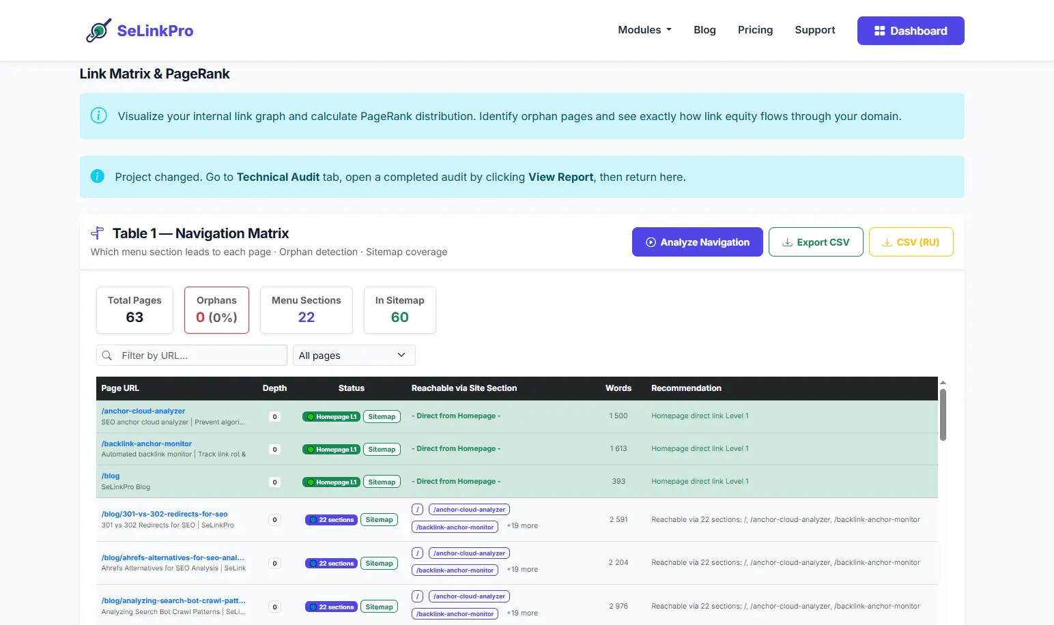Open the Pricing page
Screen dimensions: 1054x625
755,30
